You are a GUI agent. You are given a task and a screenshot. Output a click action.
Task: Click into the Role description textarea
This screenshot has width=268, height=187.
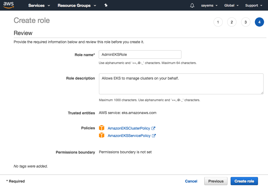pyautogui.click(x=181, y=84)
